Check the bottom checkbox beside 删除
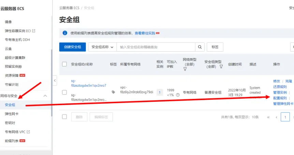This screenshot has height=155, width=294. tap(64, 117)
